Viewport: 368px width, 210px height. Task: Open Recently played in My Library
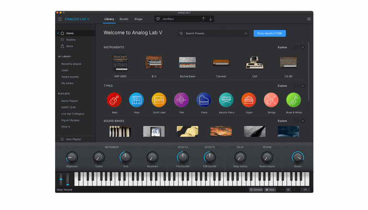click(x=71, y=64)
